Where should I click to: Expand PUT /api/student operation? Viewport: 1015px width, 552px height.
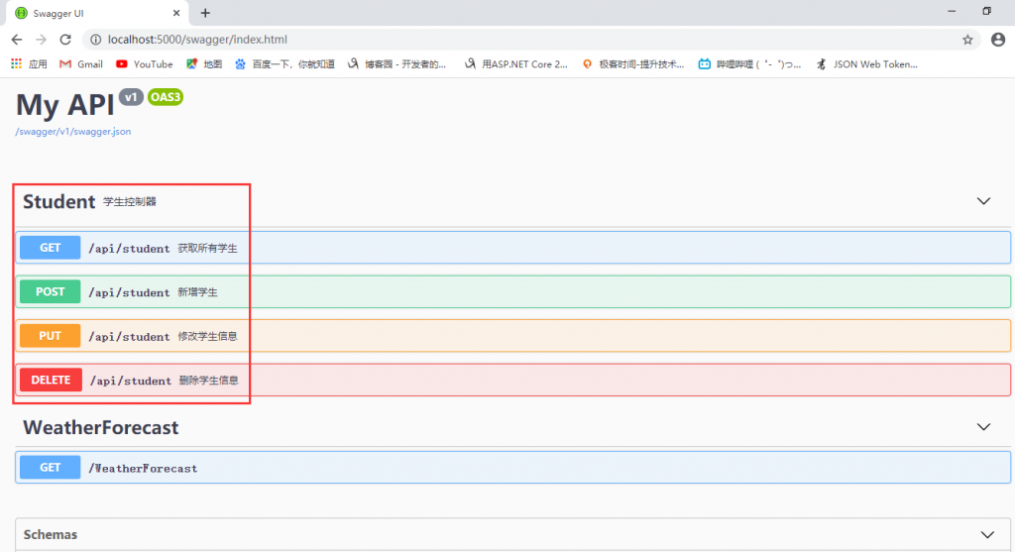(x=512, y=336)
